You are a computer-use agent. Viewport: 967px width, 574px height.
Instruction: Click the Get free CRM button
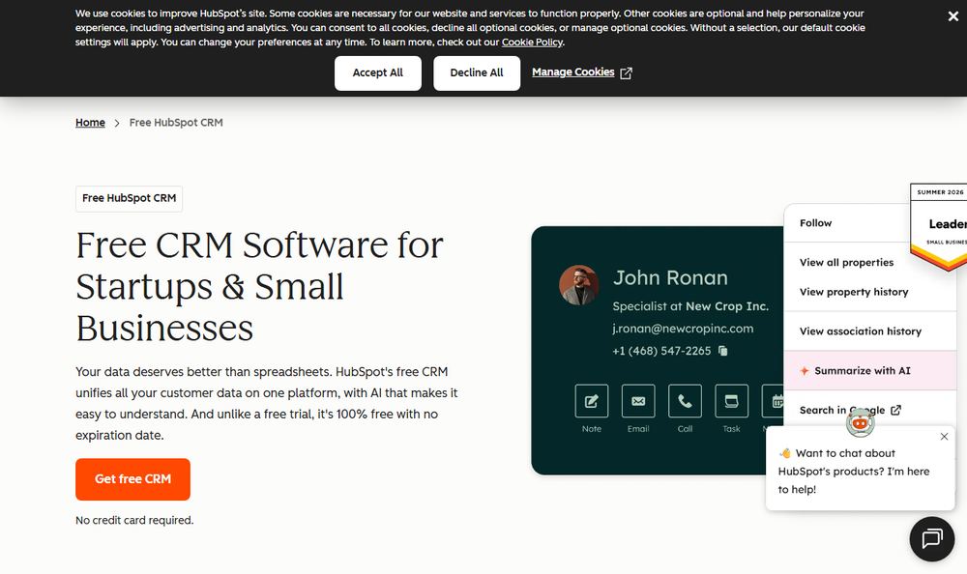pos(132,479)
